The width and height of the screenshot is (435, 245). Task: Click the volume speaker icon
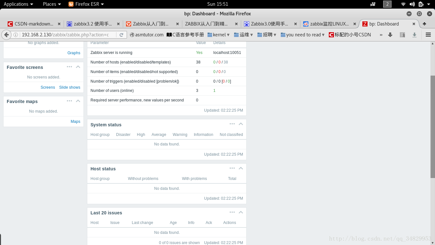[x=412, y=4]
